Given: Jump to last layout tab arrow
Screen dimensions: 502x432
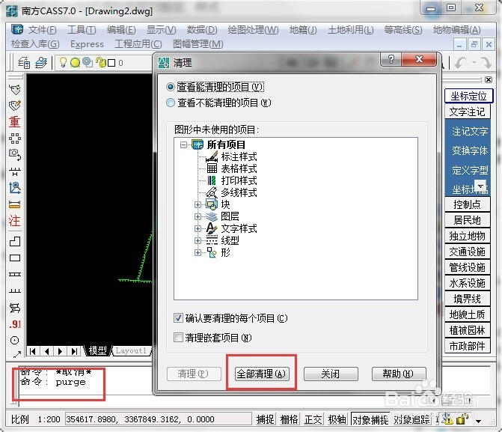Looking at the screenshot, I should pos(74,351).
